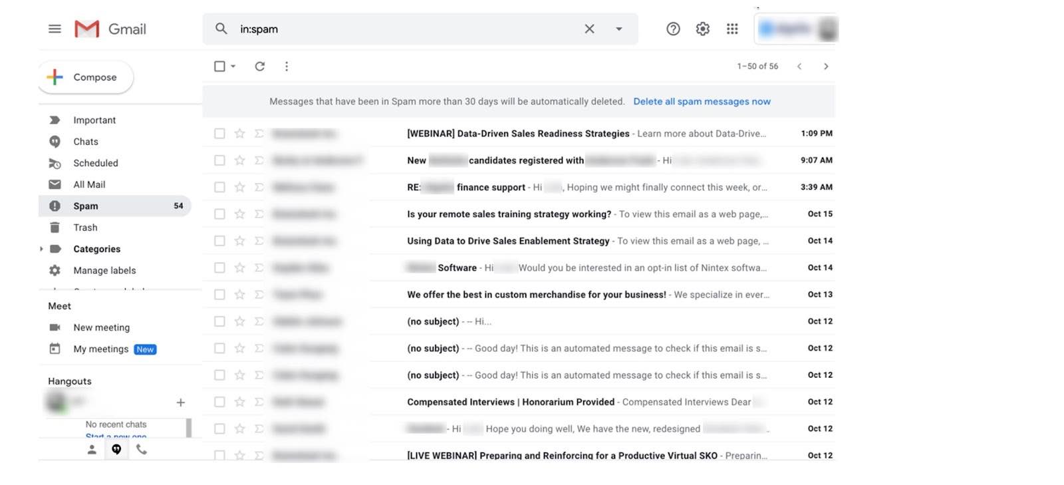This screenshot has height=485, width=1064.
Task: Open the Trash folder
Action: click(x=85, y=227)
